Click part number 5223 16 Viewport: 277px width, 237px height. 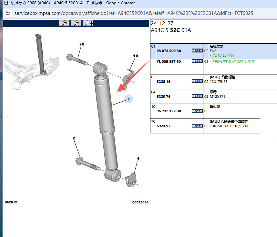pos(164,82)
